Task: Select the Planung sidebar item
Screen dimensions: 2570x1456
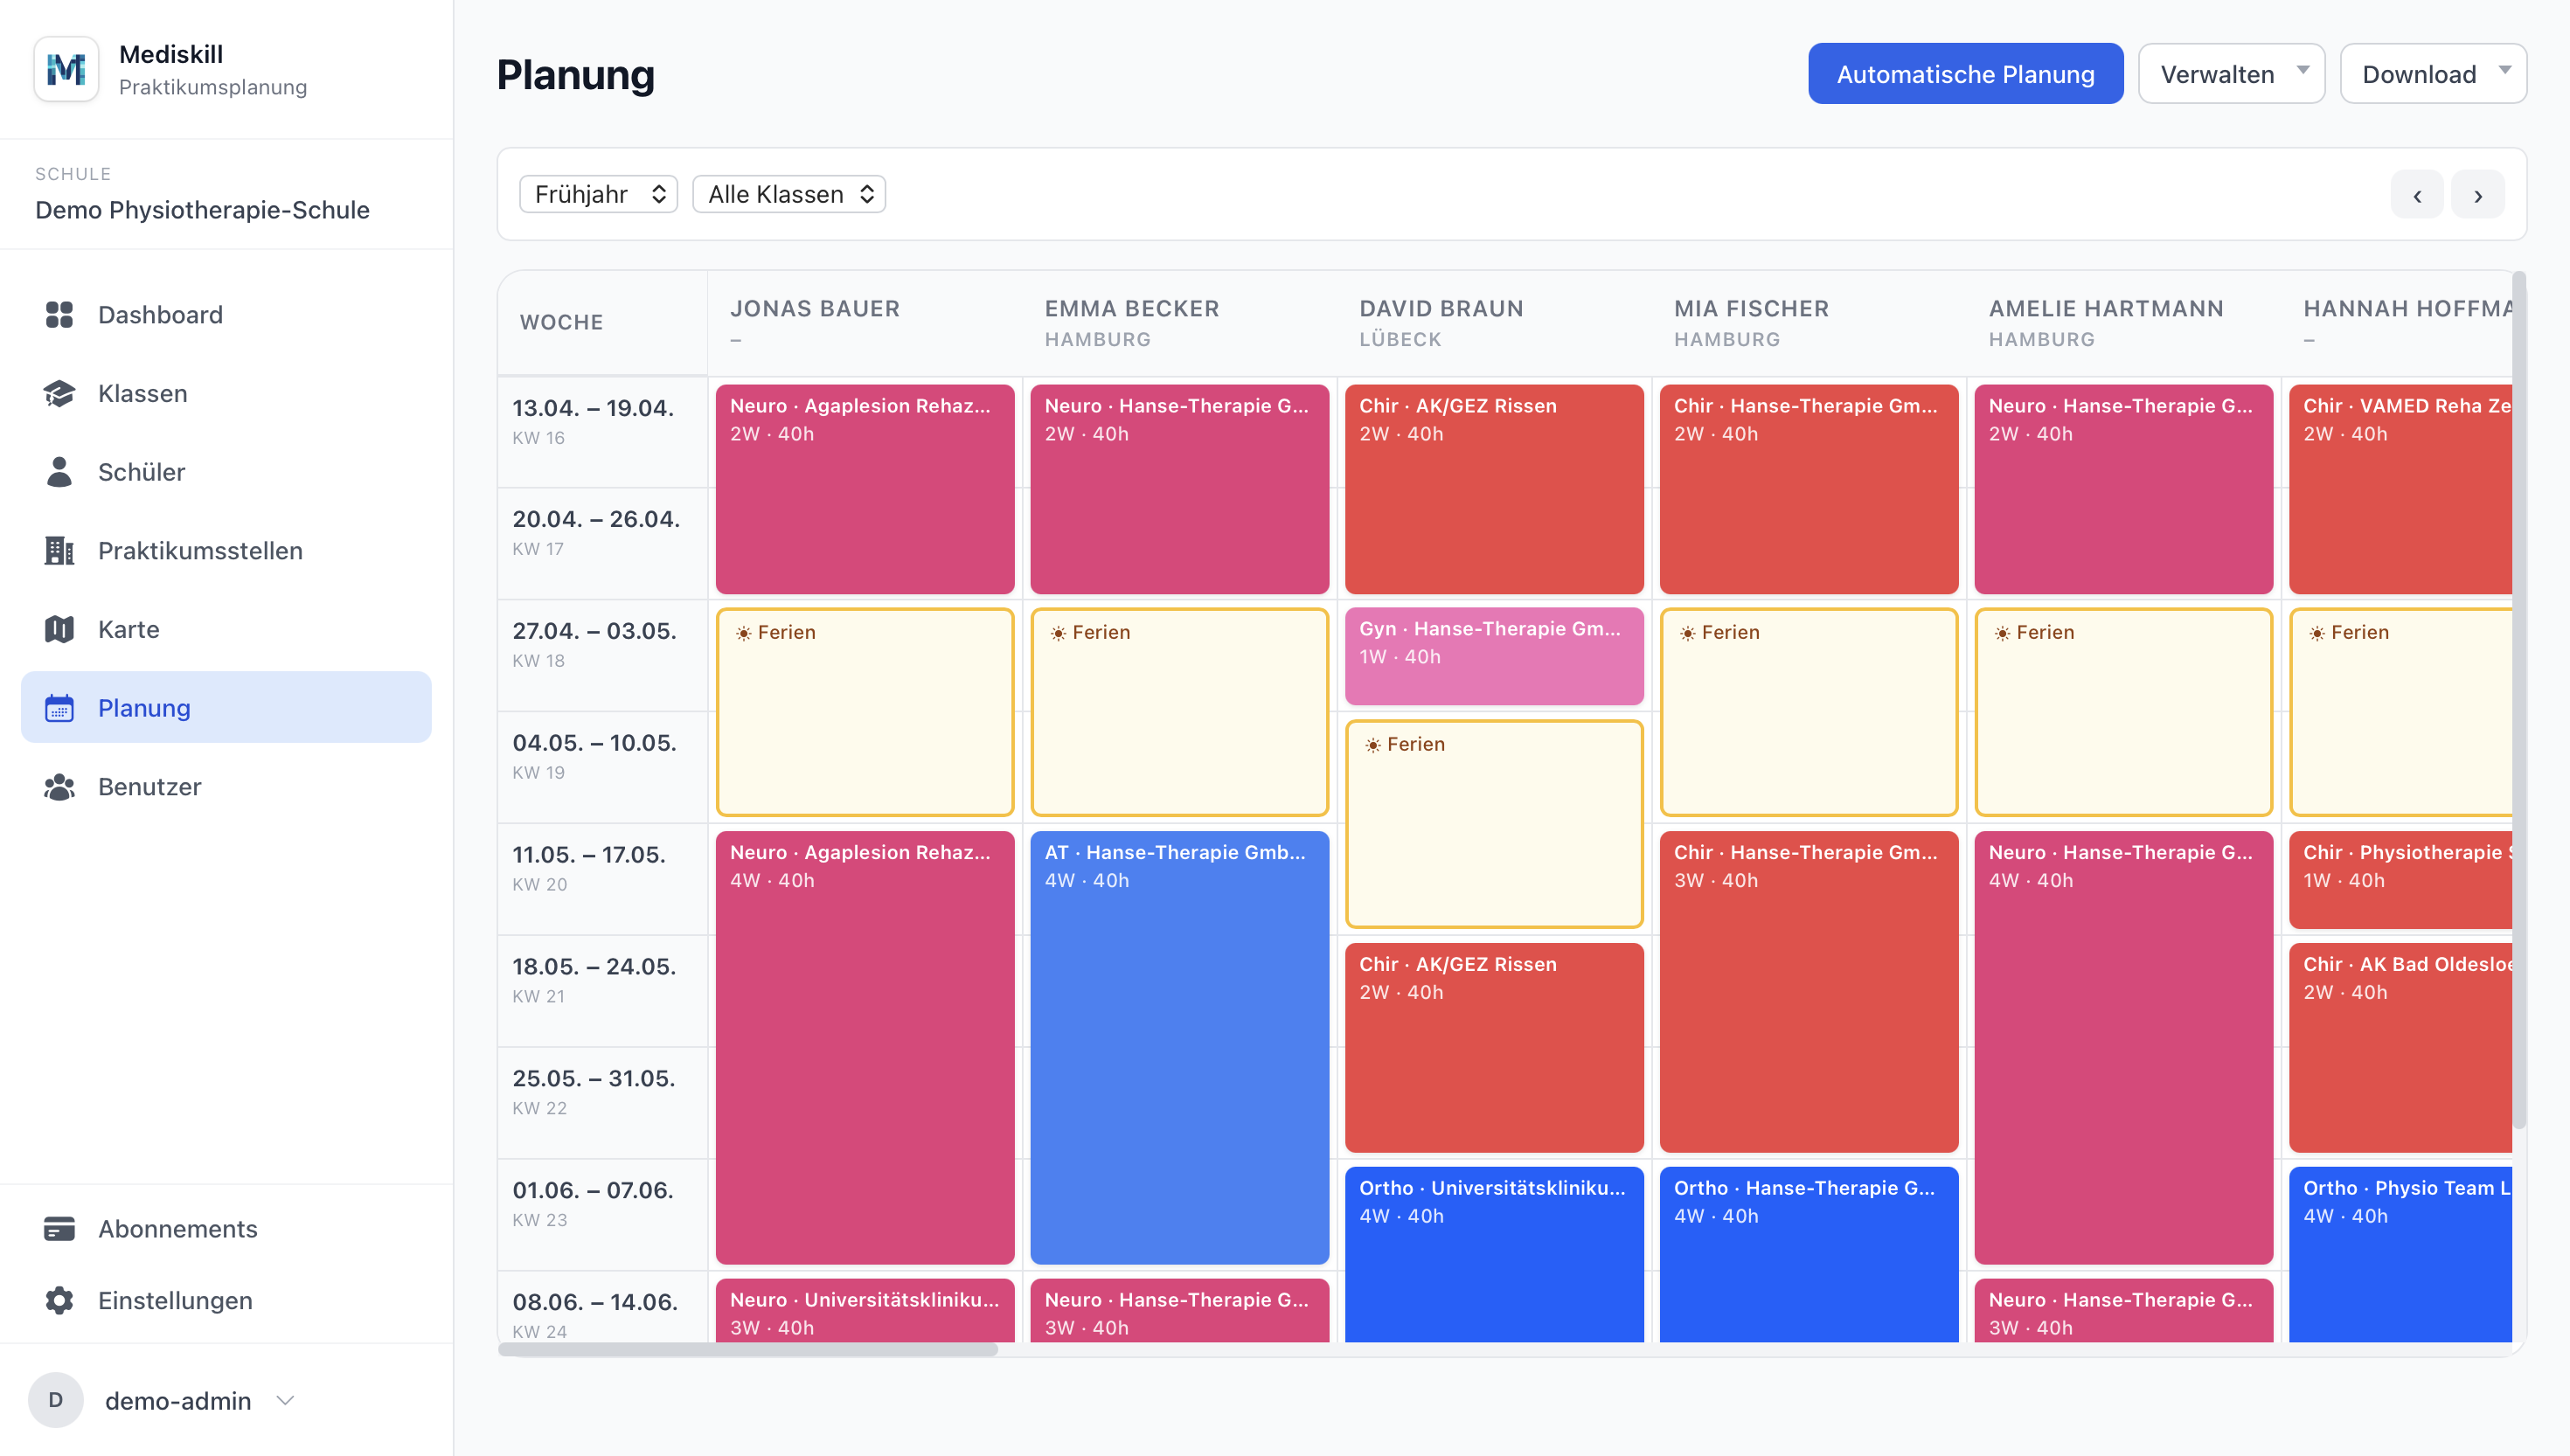Action: 226,708
